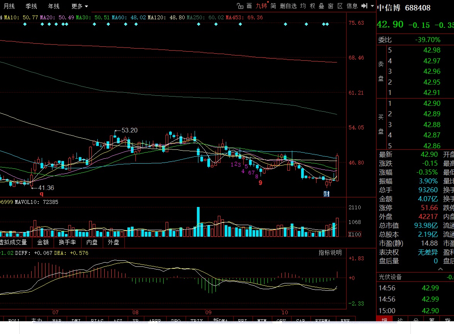Toggle the chart lock icon
454x334 pixels.
pos(240,6)
